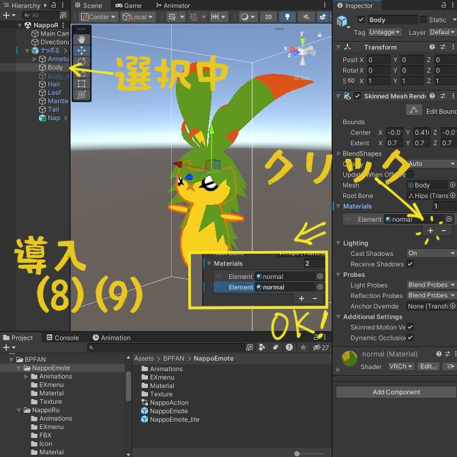Image resolution: width=457 pixels, height=457 pixels.
Task: Pick object for Mesh field
Action: [x=452, y=185]
